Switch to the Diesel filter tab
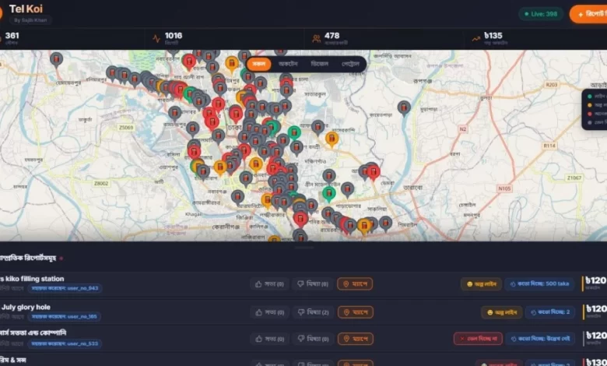Image resolution: width=607 pixels, height=366 pixels. tap(319, 64)
